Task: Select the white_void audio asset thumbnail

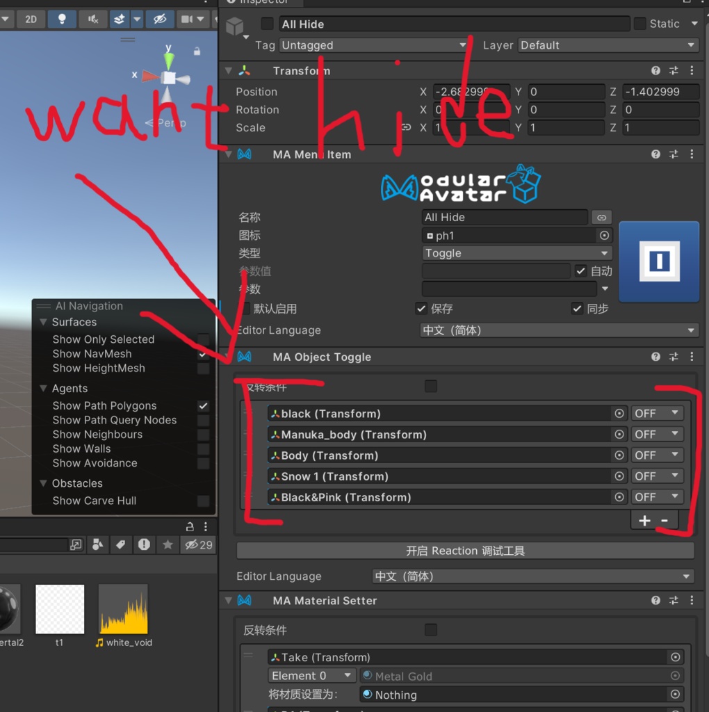Action: [124, 609]
